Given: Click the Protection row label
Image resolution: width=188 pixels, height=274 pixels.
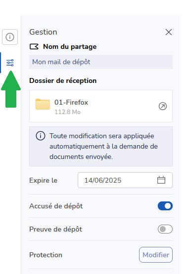Looking at the screenshot, I should pyautogui.click(x=46, y=255).
